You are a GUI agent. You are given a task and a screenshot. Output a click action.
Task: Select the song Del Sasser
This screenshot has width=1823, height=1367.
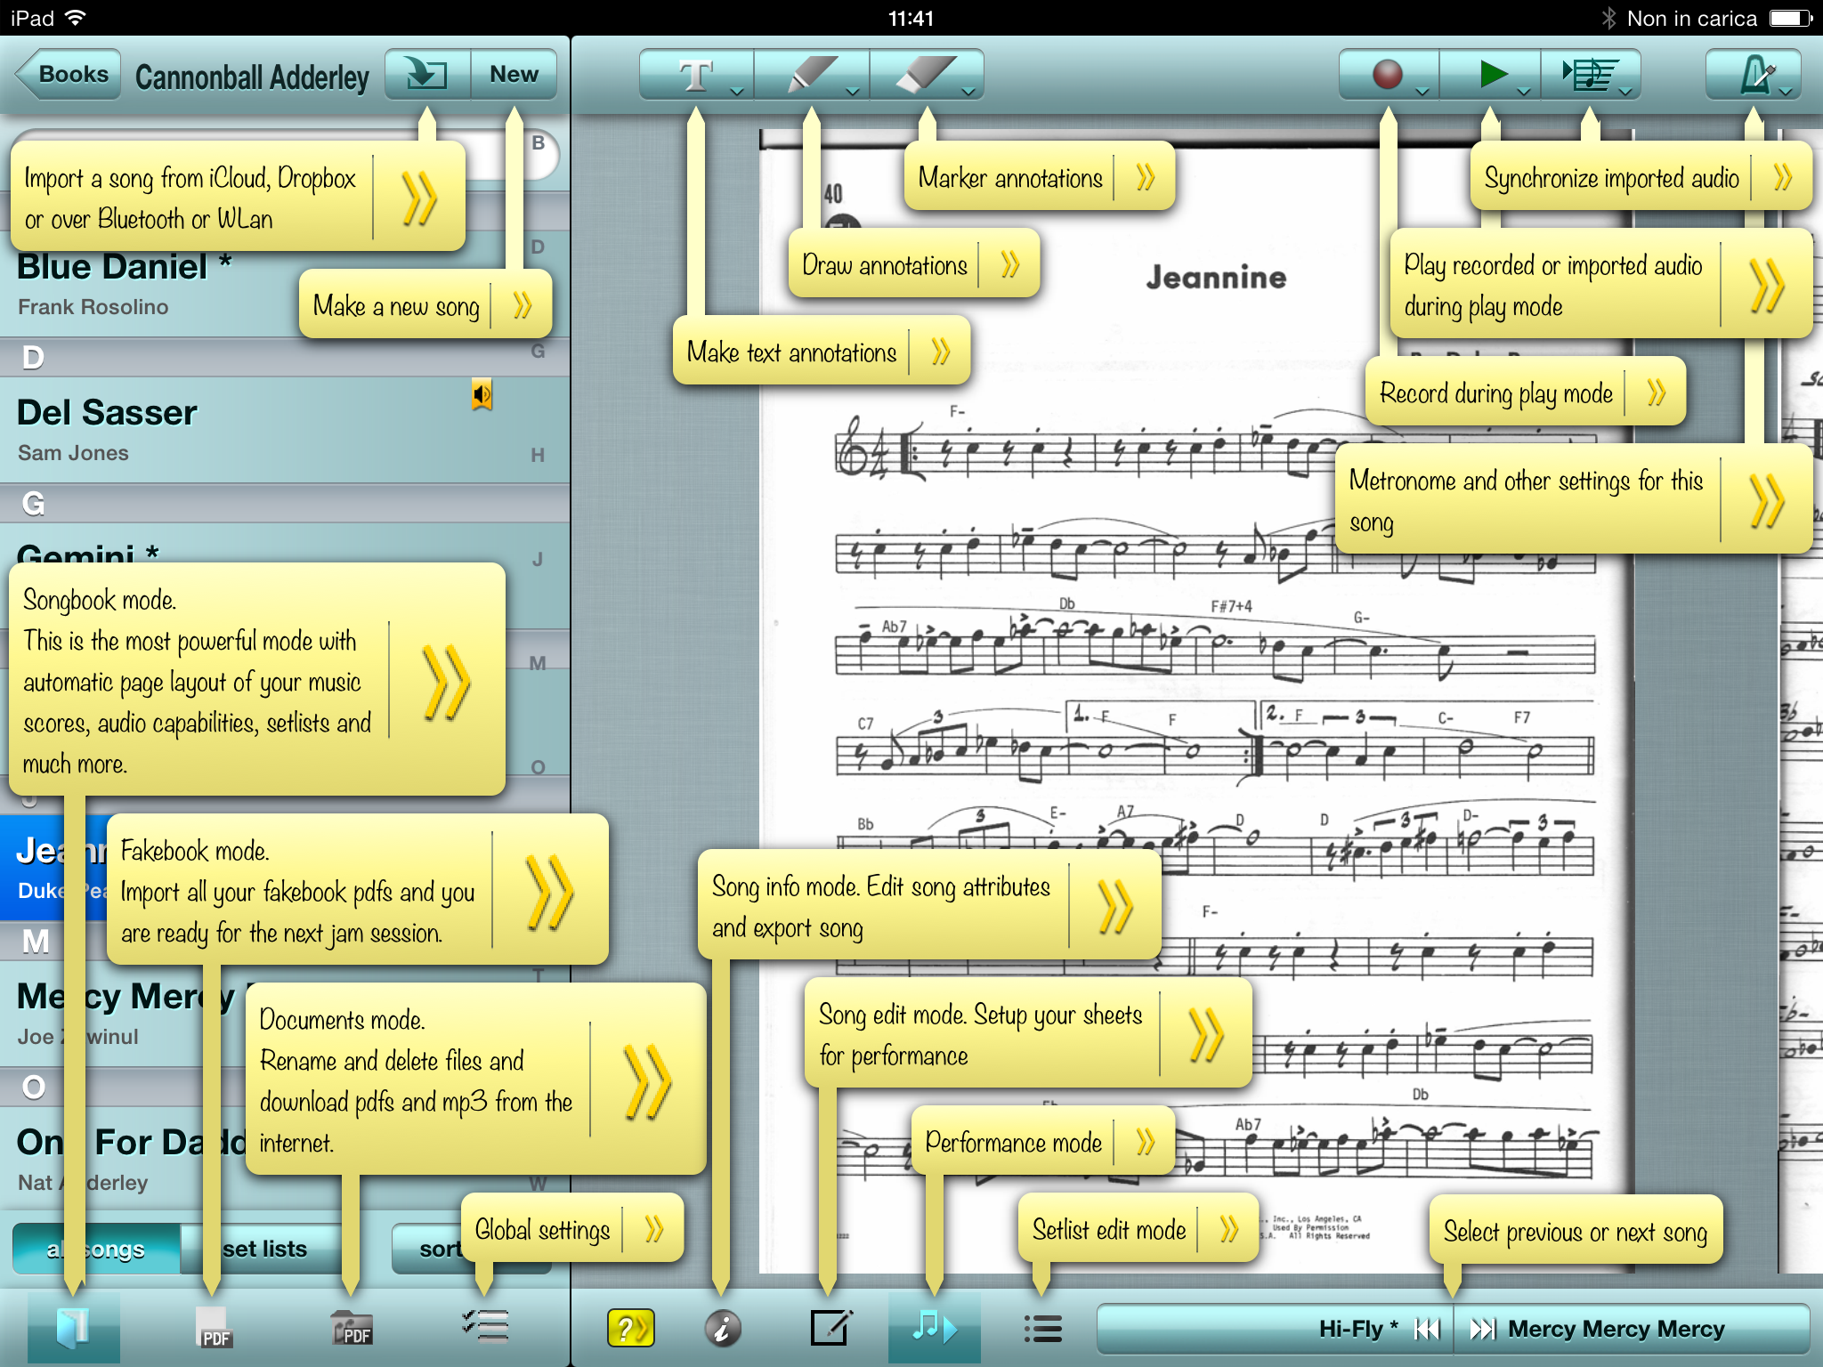[285, 431]
